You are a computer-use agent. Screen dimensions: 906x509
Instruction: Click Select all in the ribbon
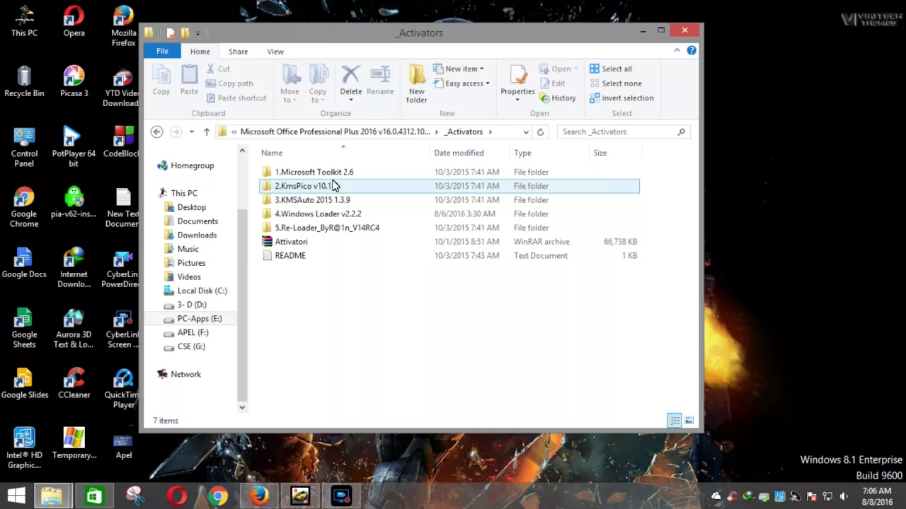(x=611, y=69)
